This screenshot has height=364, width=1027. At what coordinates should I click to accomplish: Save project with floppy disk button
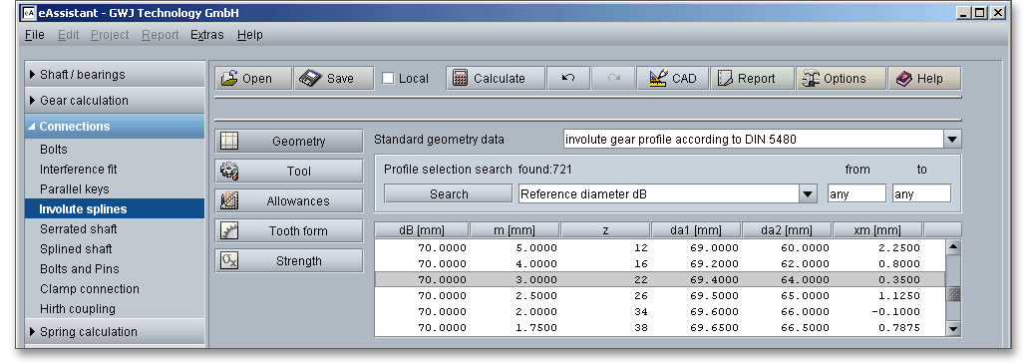[334, 79]
